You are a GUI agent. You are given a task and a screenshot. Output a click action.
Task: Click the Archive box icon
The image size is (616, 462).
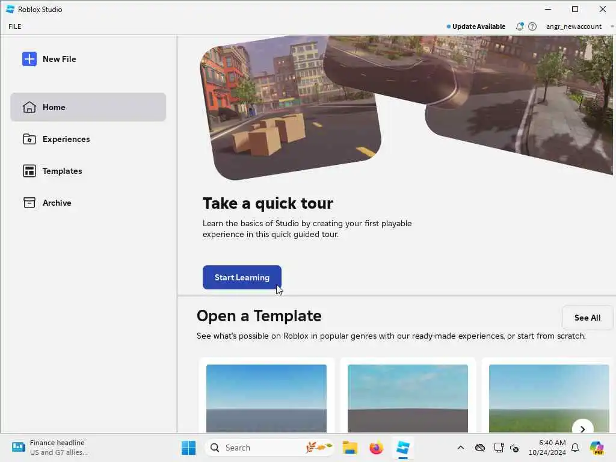(x=29, y=203)
